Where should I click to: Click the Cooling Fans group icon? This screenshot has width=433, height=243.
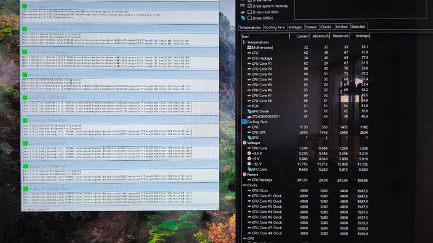click(x=244, y=122)
